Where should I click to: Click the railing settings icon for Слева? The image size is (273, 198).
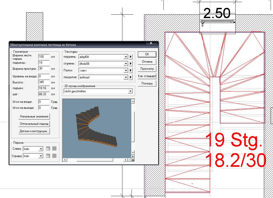[48, 149]
